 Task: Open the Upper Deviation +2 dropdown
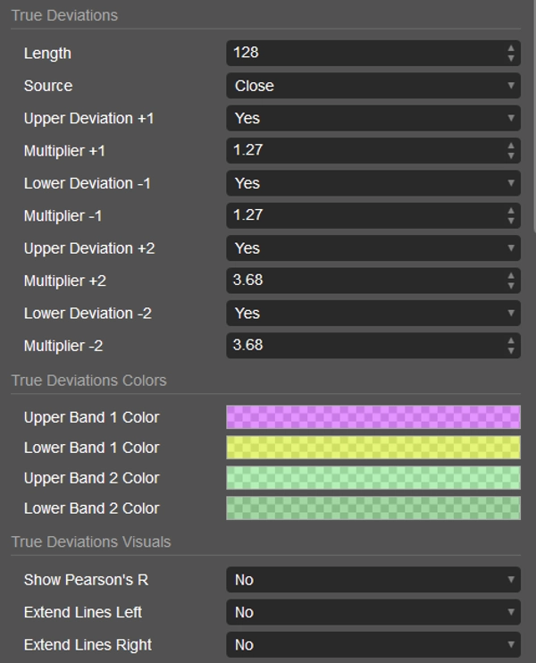(373, 248)
